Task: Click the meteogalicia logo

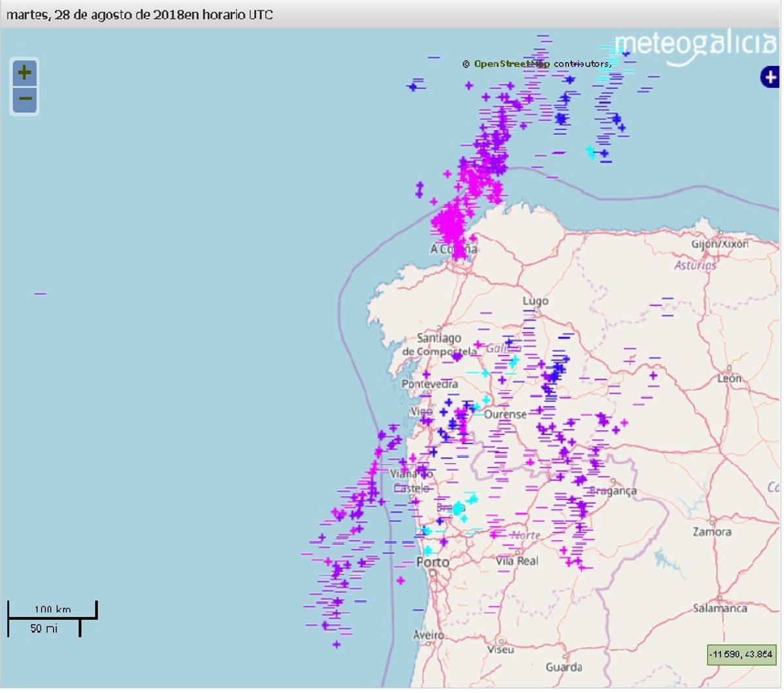Action: point(694,46)
